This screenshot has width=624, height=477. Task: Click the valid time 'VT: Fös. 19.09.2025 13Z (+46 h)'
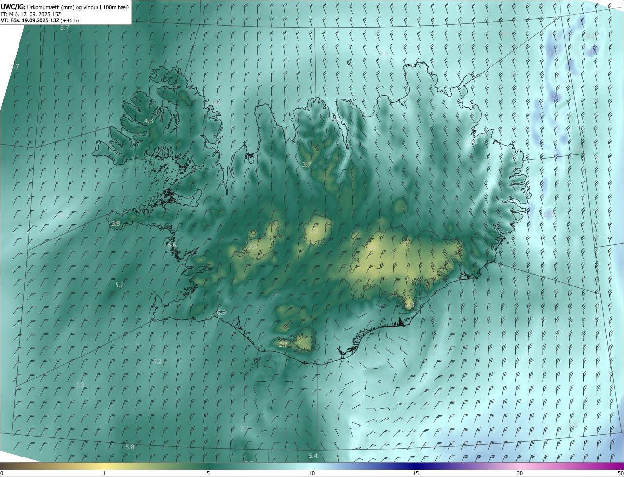pos(40,20)
